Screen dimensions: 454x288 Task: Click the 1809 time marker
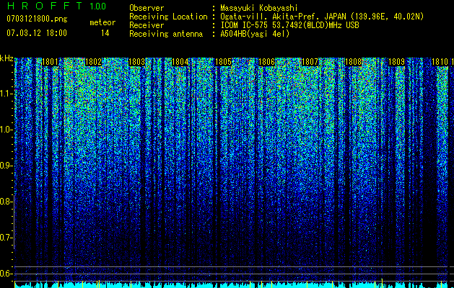[x=397, y=62]
